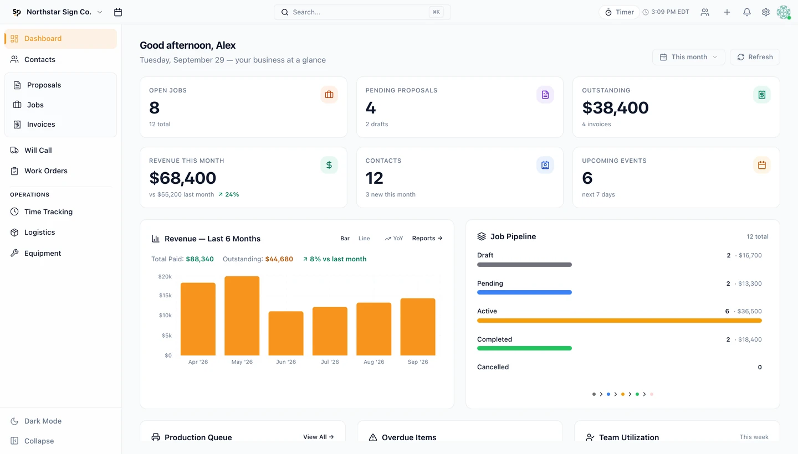Toggle YoY comparison on chart
The image size is (798, 454).
click(394, 239)
